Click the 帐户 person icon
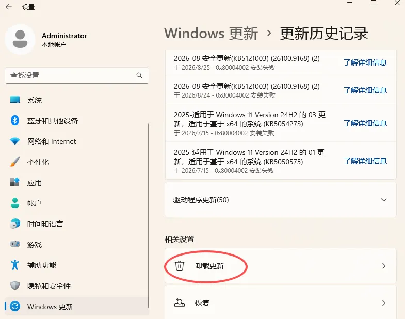This screenshot has width=405, height=319. (x=15, y=203)
